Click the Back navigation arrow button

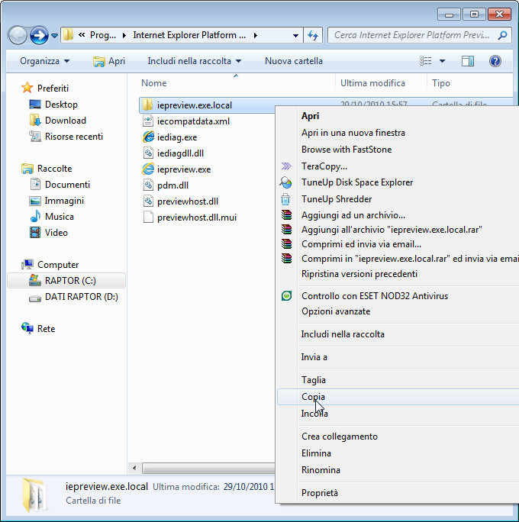[x=18, y=35]
